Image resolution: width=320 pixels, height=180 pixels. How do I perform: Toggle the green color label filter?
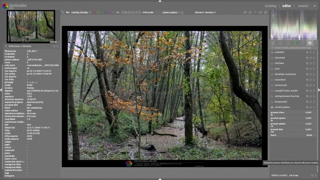[x=102, y=12]
